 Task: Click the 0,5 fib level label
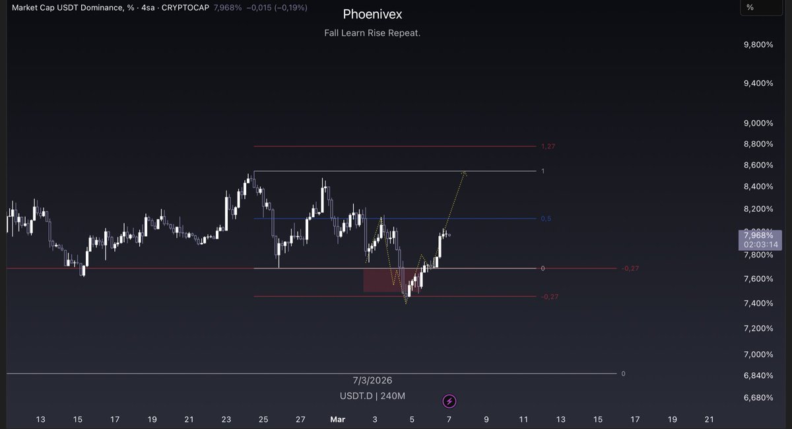click(x=546, y=218)
